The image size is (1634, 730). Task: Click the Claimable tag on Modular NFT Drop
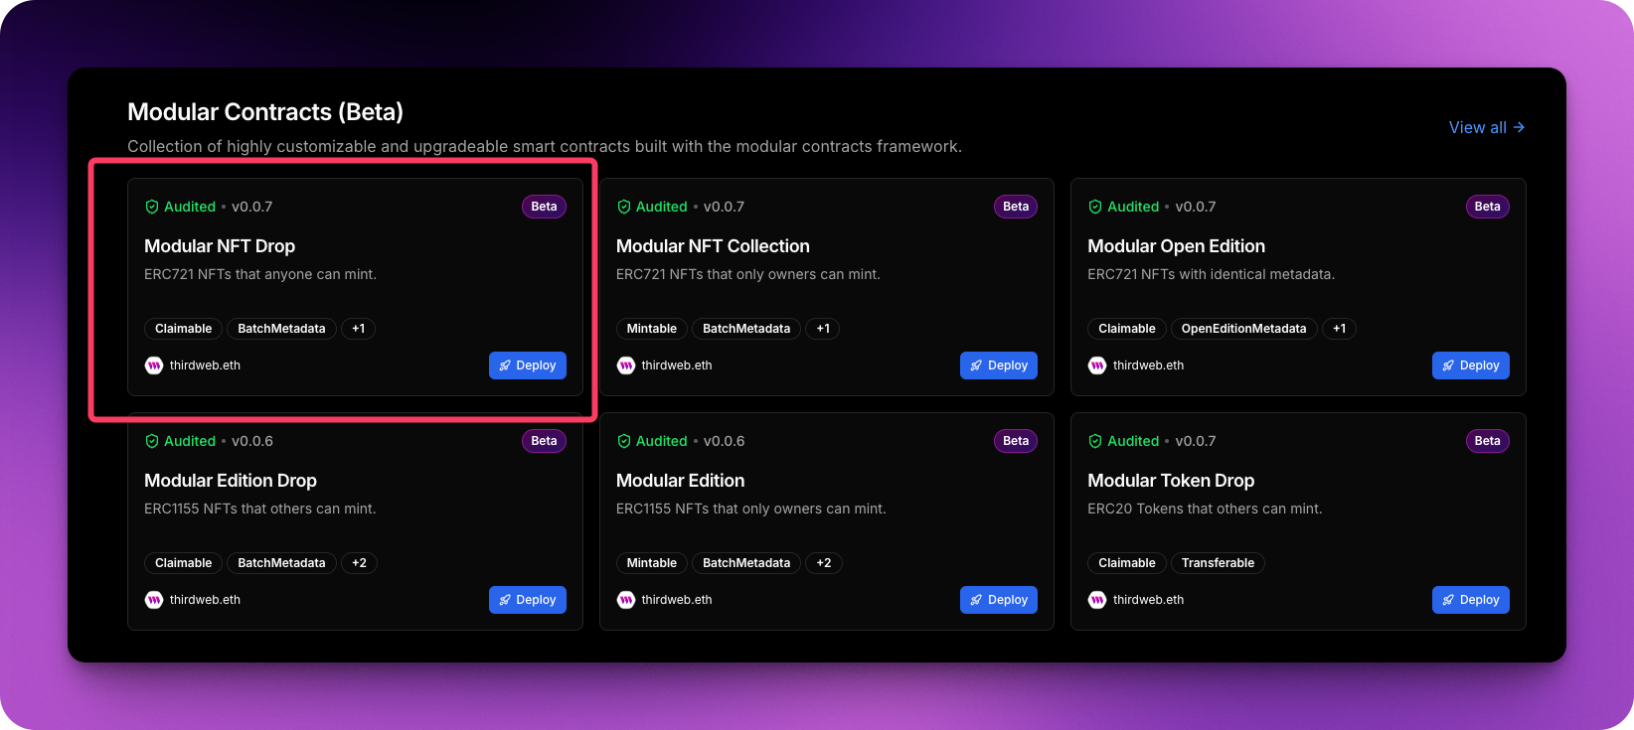pyautogui.click(x=184, y=329)
